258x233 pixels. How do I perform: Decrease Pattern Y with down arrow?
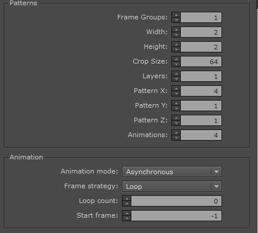tap(176, 108)
